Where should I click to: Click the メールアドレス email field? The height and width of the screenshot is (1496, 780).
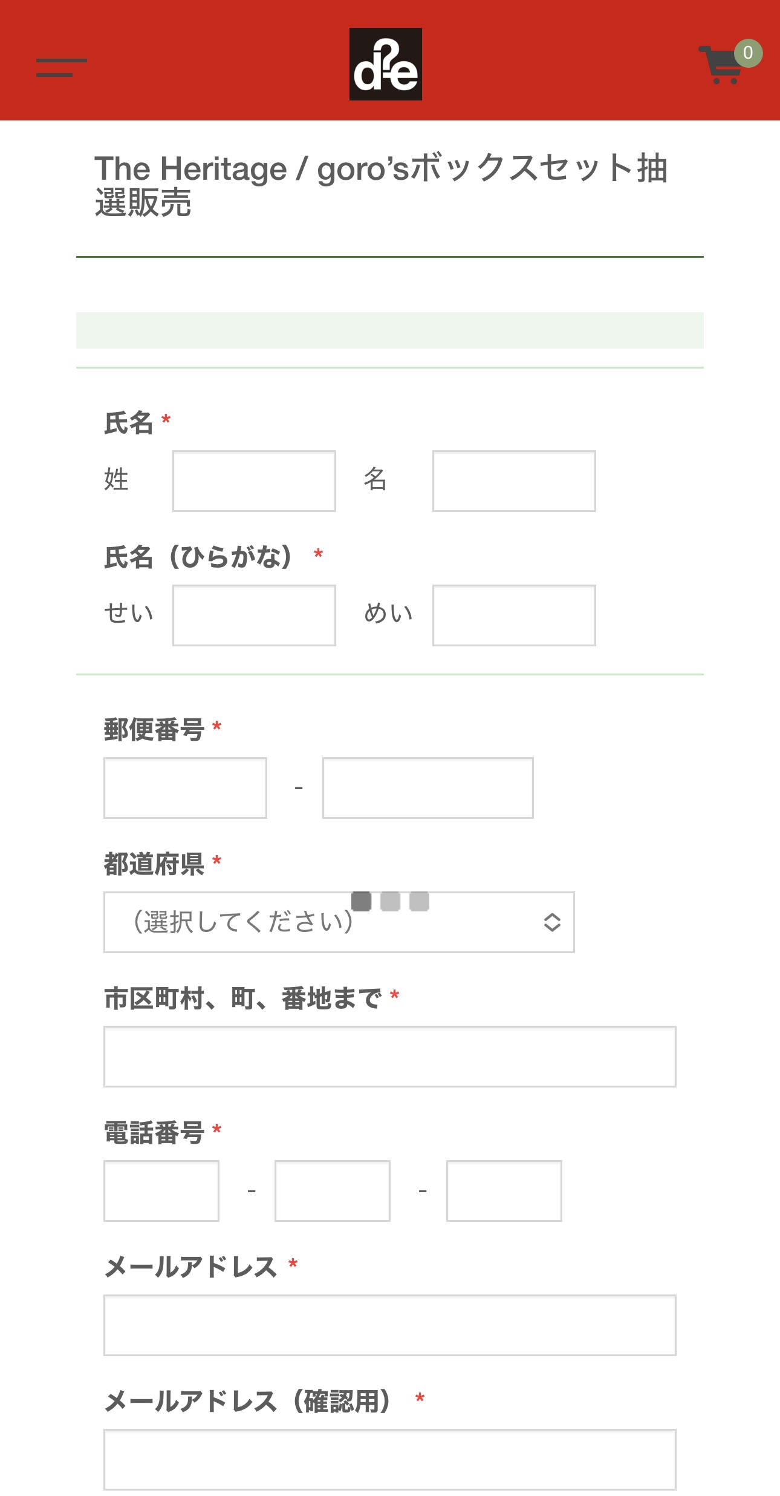coord(389,1325)
